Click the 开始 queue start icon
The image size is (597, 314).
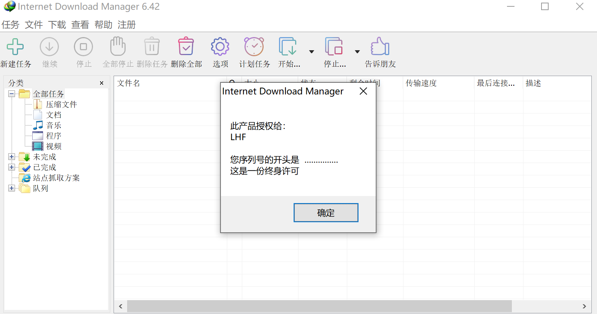(x=288, y=47)
